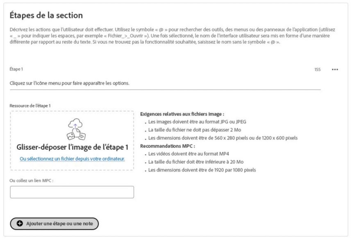Open the "Ou sélectionnez un fichier depuis votre ordinateur" link
The height and width of the screenshot is (242, 354).
(x=72, y=158)
